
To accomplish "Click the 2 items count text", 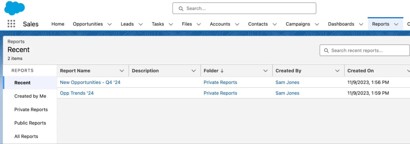I will click(x=15, y=59).
